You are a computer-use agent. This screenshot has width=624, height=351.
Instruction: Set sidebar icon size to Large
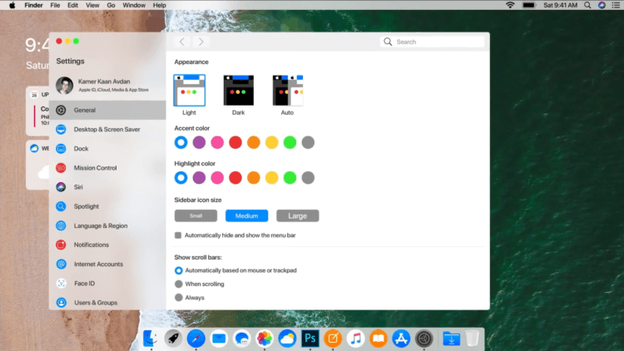click(298, 215)
